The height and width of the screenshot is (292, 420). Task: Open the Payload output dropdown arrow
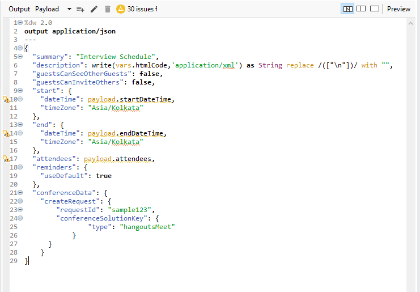point(69,9)
